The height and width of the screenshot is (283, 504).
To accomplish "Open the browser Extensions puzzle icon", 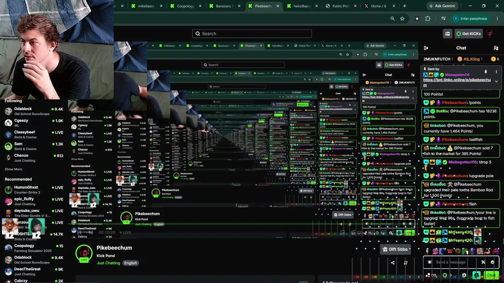I will point(428,18).
